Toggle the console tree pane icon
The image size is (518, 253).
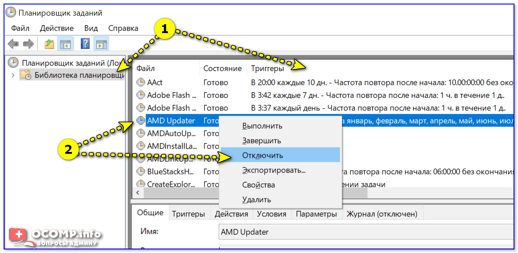tap(66, 44)
